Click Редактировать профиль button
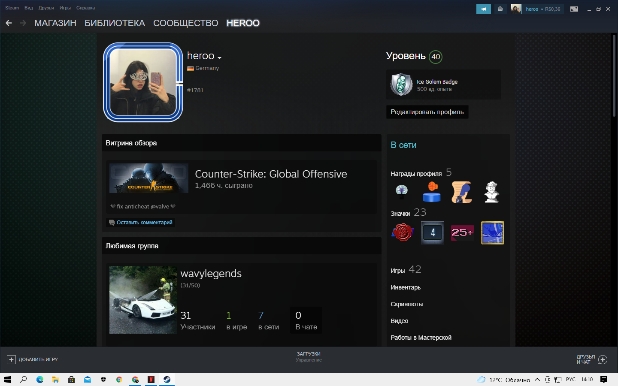 click(427, 112)
